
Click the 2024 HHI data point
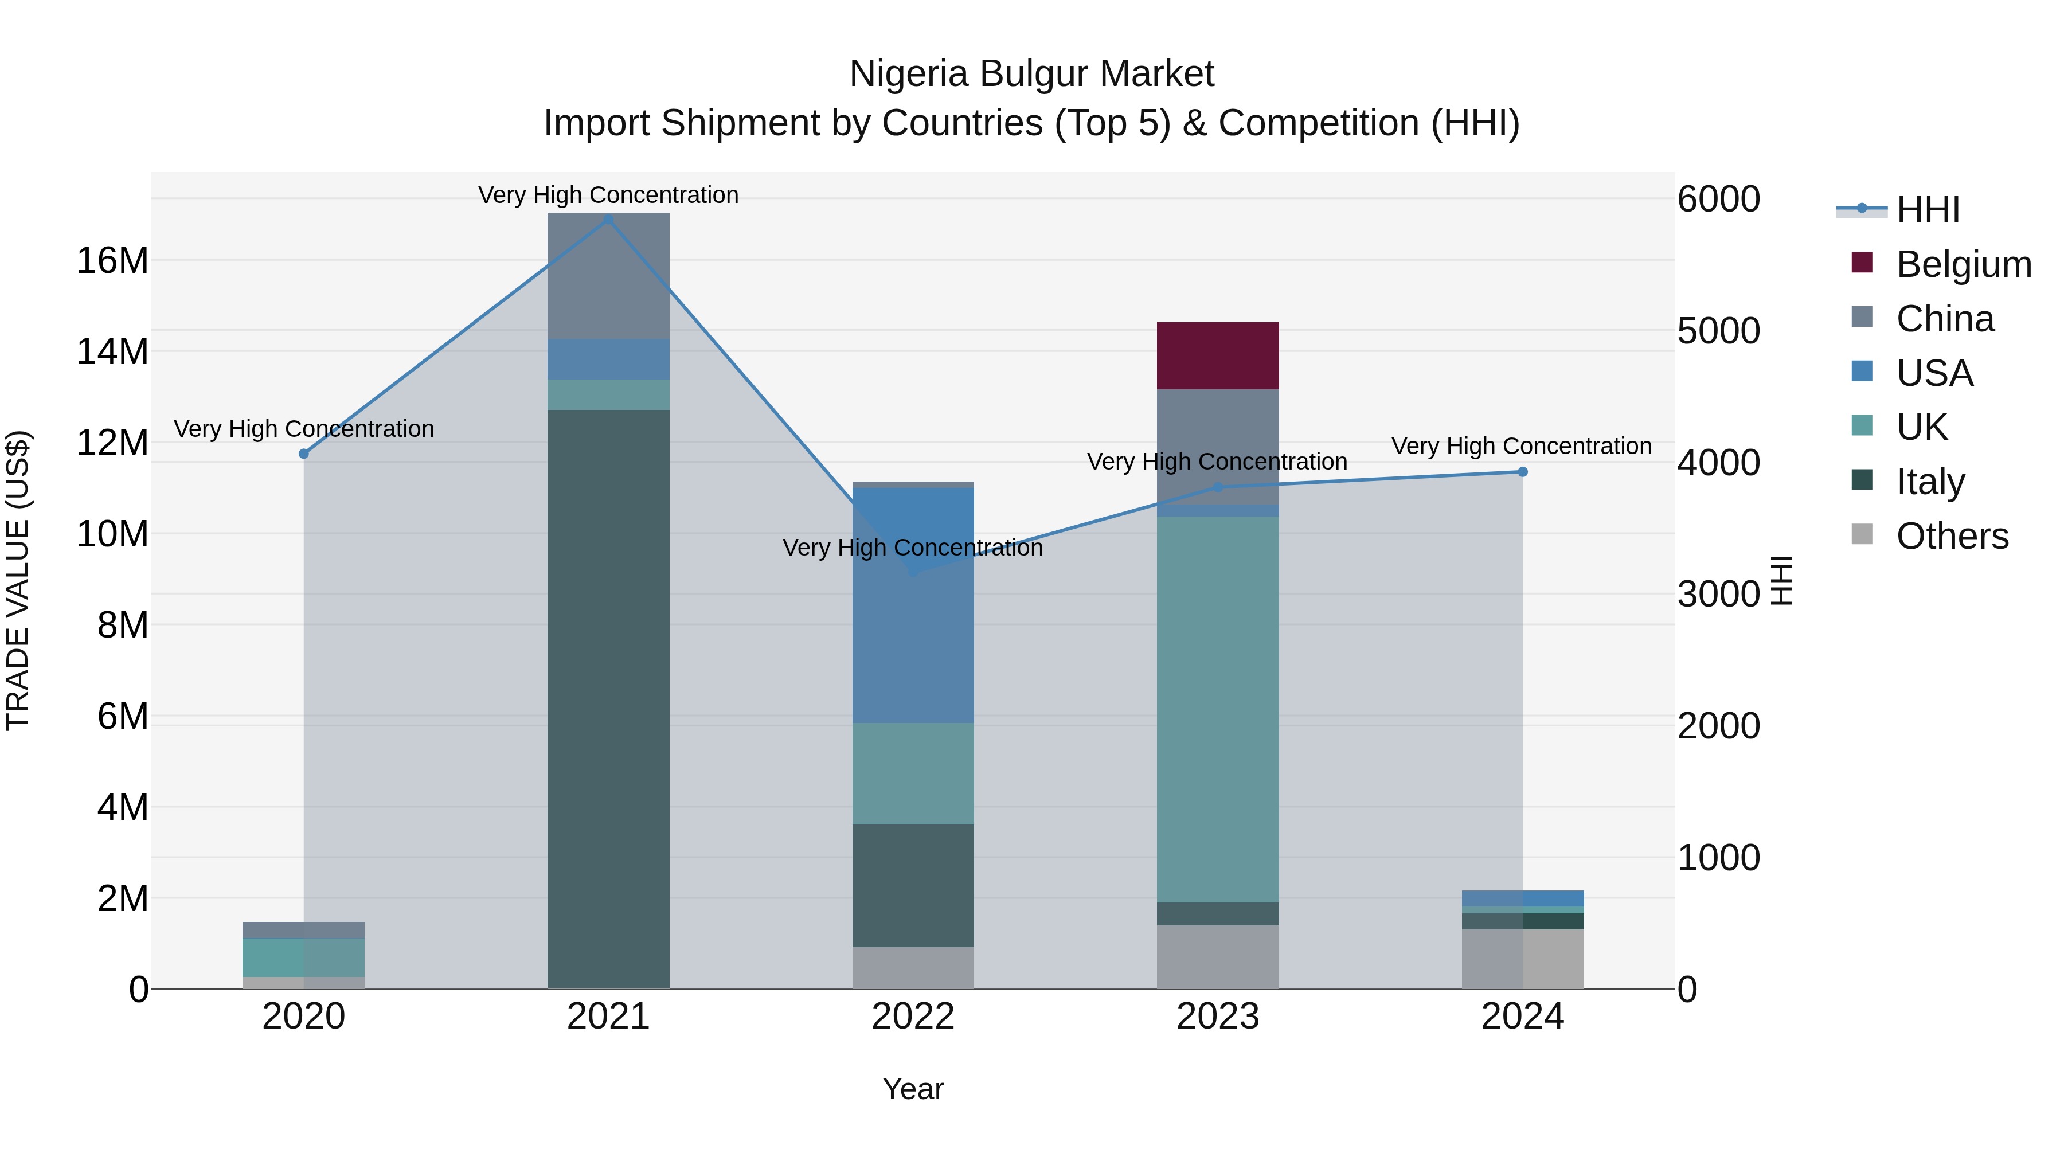click(1522, 472)
